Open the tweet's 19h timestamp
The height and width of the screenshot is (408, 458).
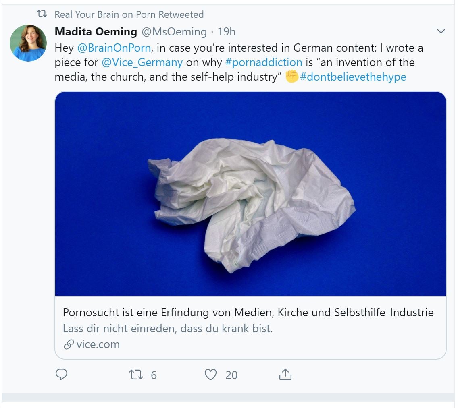[227, 31]
